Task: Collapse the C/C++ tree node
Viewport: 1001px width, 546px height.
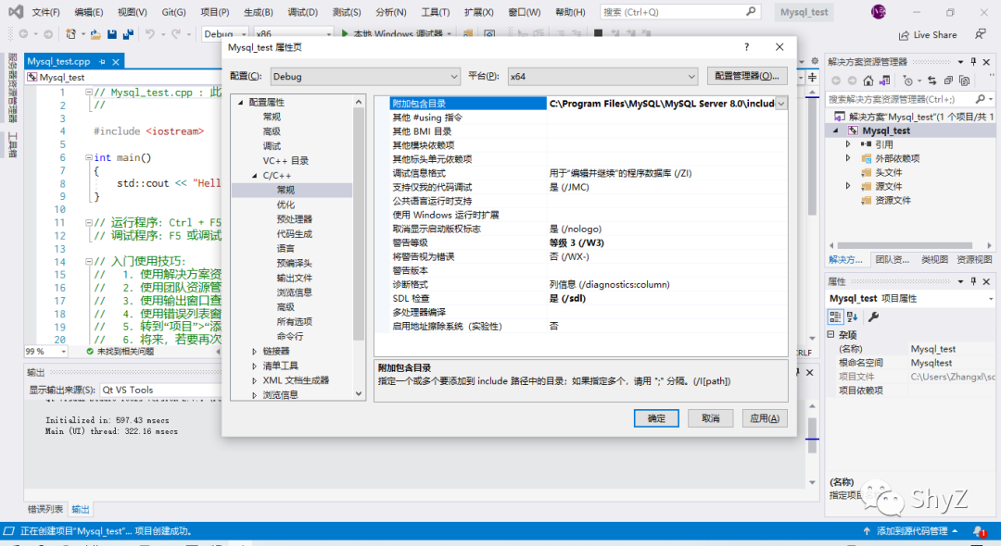Action: click(x=255, y=175)
